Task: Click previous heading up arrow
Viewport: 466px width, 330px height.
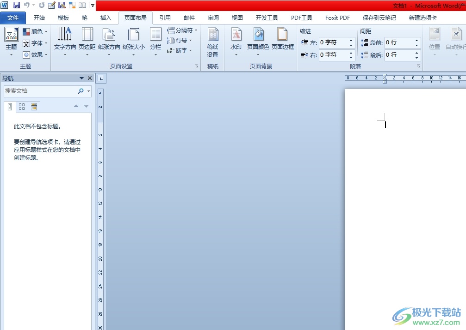Action: [76, 106]
